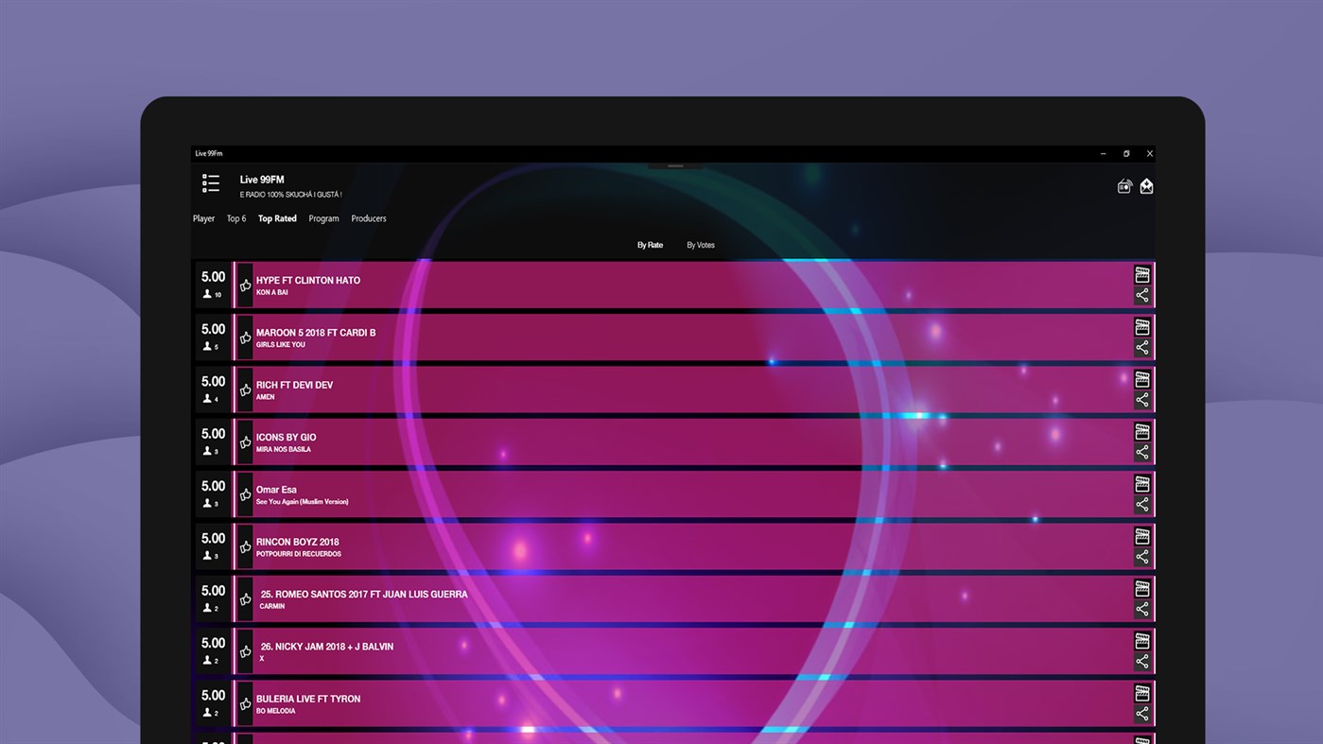This screenshot has height=744, width=1323.
Task: Click Omar Esa title text
Action: tap(276, 490)
